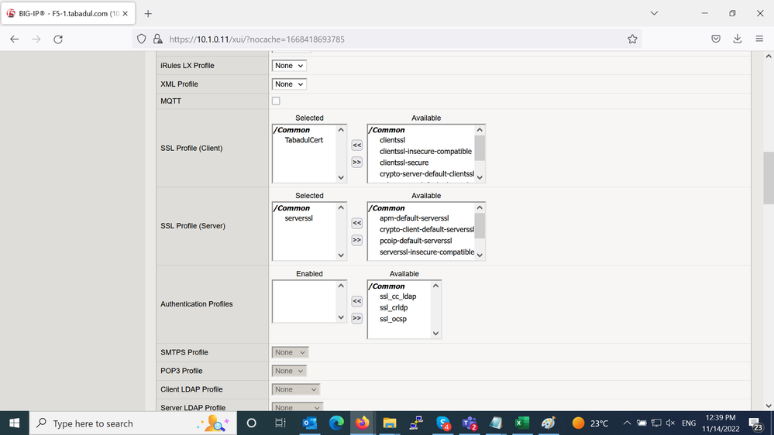Open the iRules LX Profile dropdown
Image resolution: width=774 pixels, height=435 pixels.
click(x=290, y=66)
